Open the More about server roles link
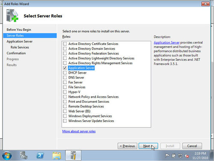The height and width of the screenshot is (161, 214). 79,131
